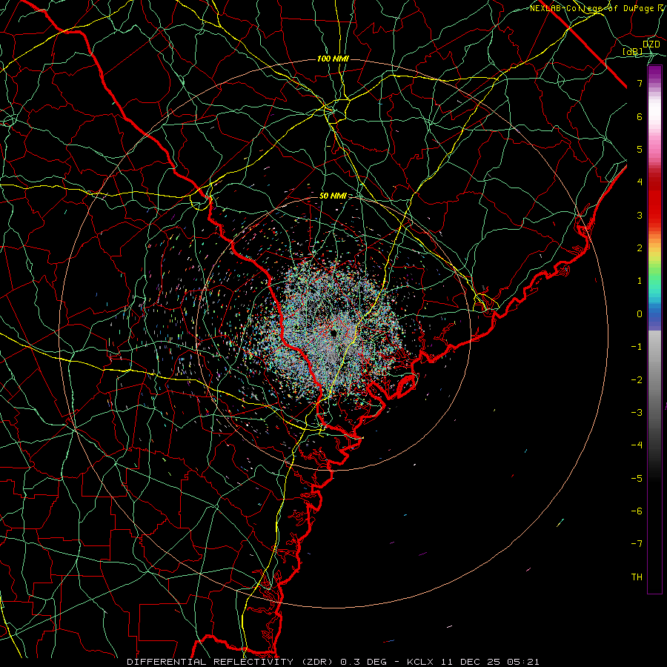Select the 6 value on the color scale

(640, 116)
